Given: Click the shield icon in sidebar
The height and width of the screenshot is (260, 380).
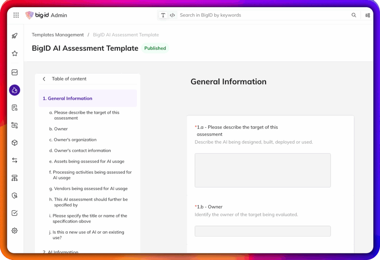Looking at the screenshot, I should 15,196.
